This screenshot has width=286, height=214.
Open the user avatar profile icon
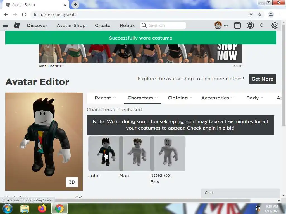218,25
